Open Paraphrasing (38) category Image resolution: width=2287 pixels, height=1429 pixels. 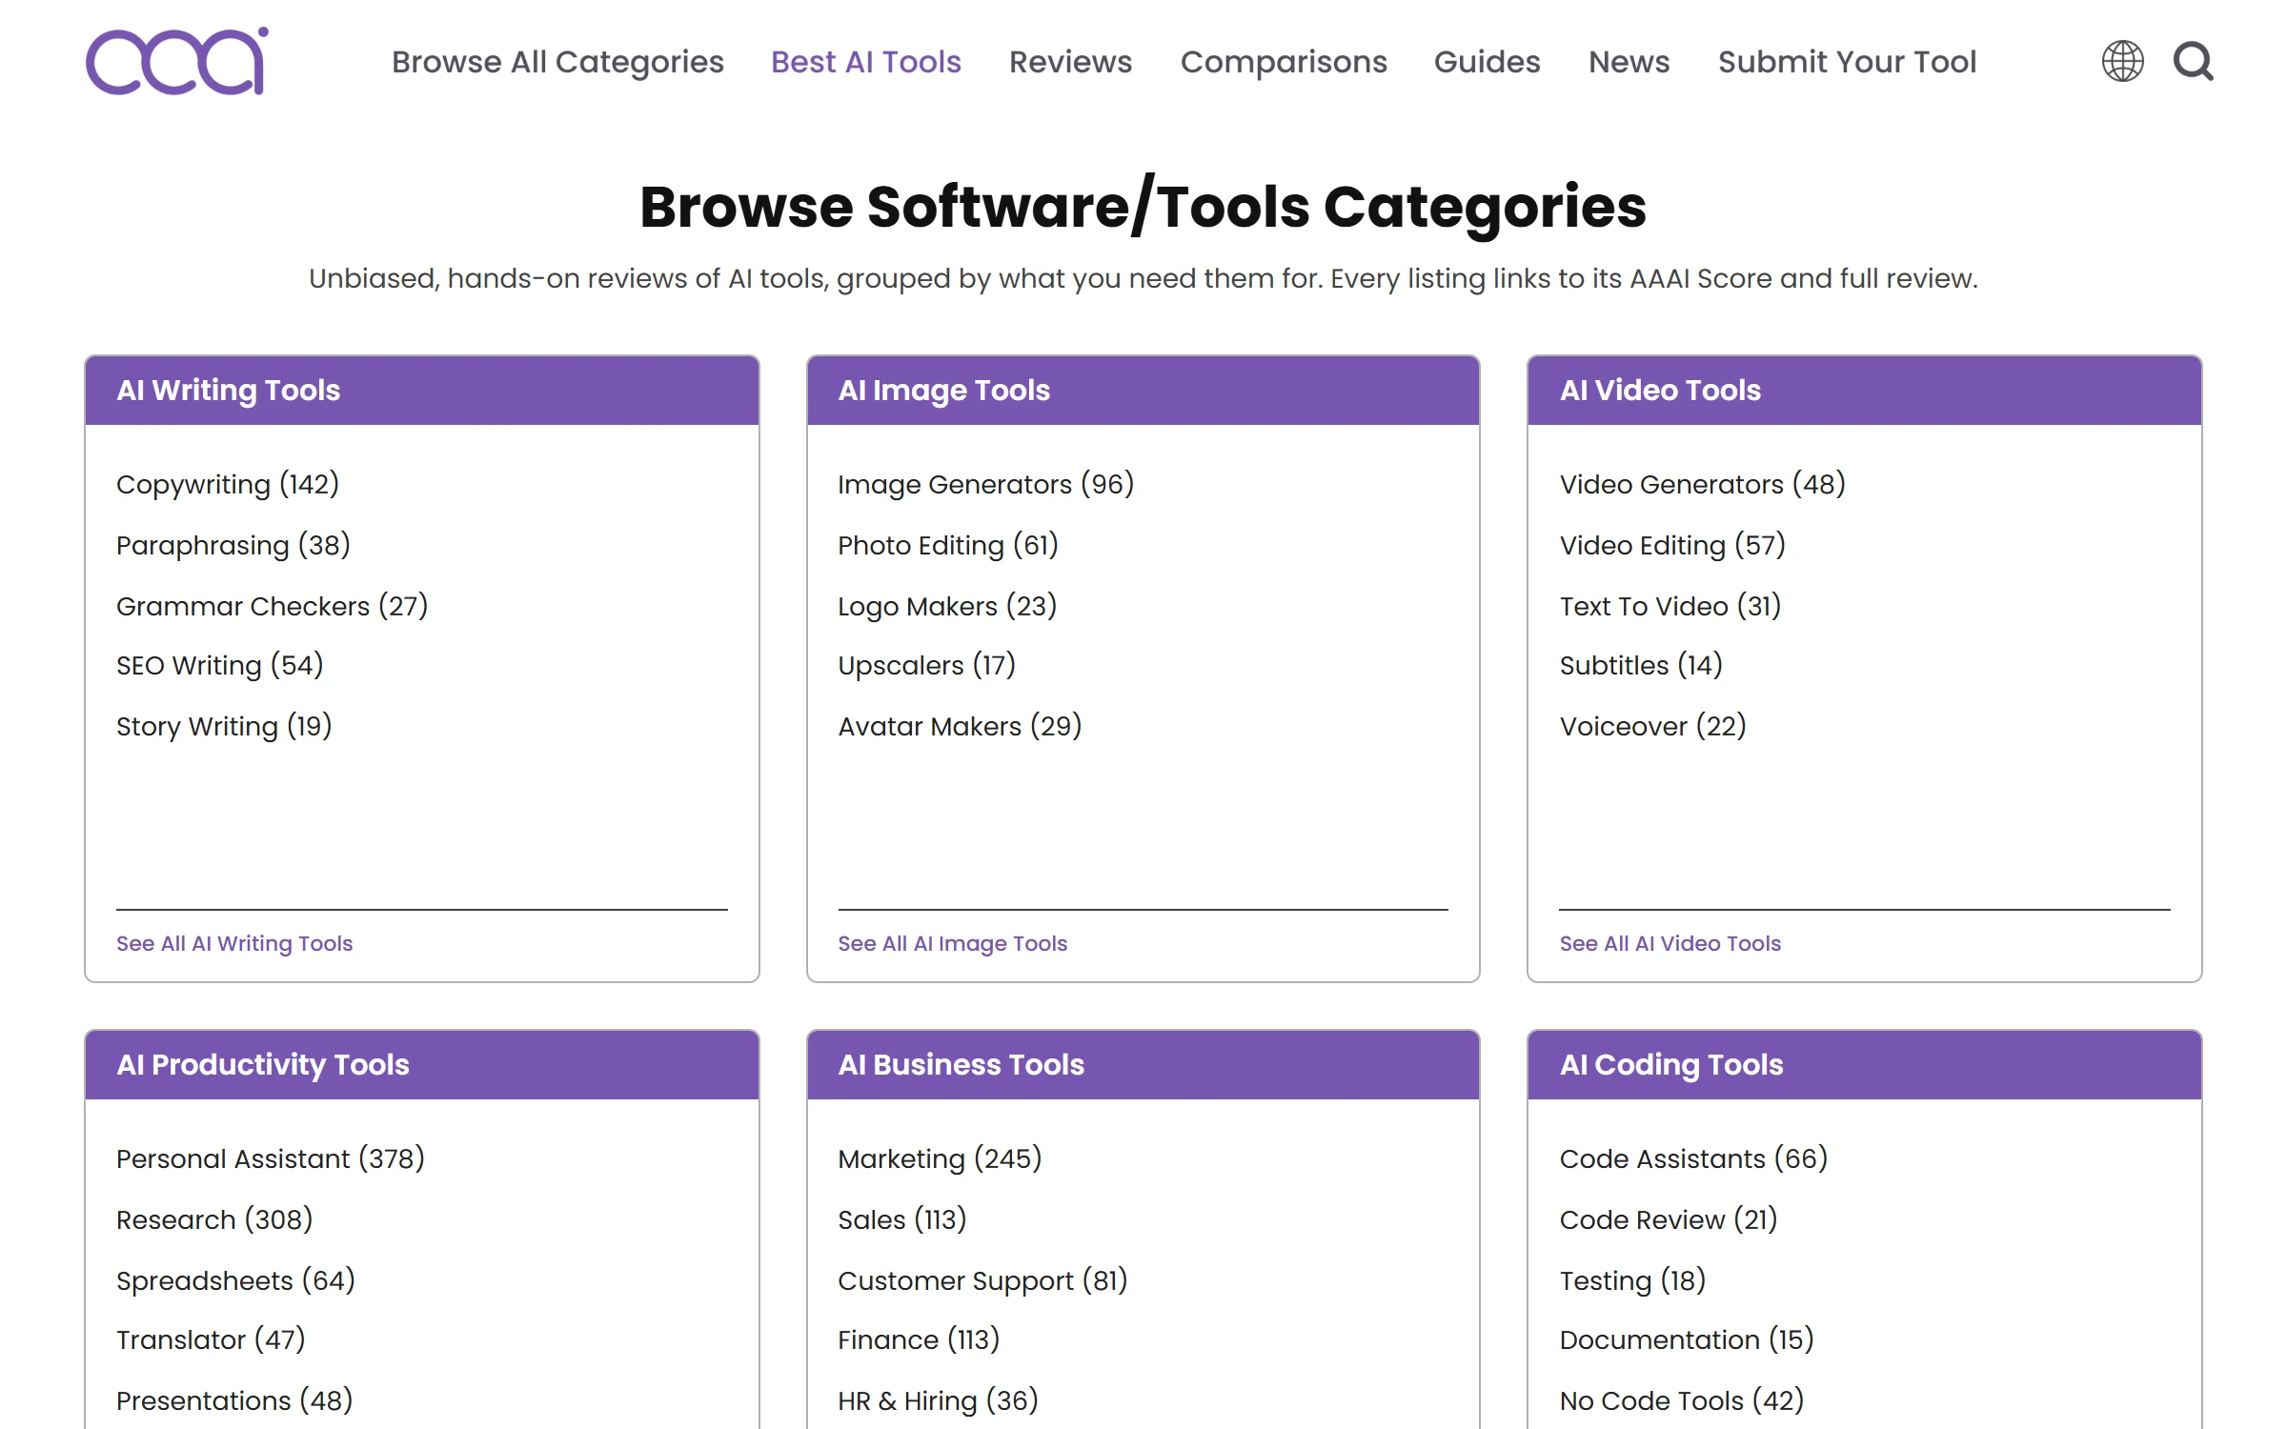pyautogui.click(x=233, y=545)
